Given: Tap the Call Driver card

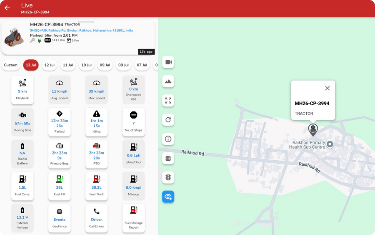Looking at the screenshot, I should pyautogui.click(x=96, y=218).
